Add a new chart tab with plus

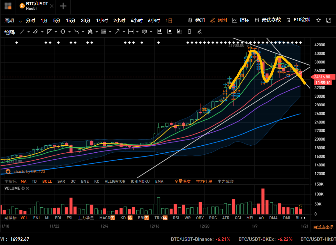(x=63, y=6)
